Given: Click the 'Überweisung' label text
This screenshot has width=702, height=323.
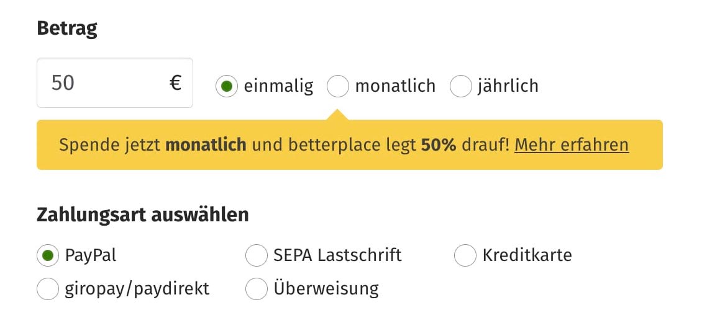Looking at the screenshot, I should click(x=326, y=288).
